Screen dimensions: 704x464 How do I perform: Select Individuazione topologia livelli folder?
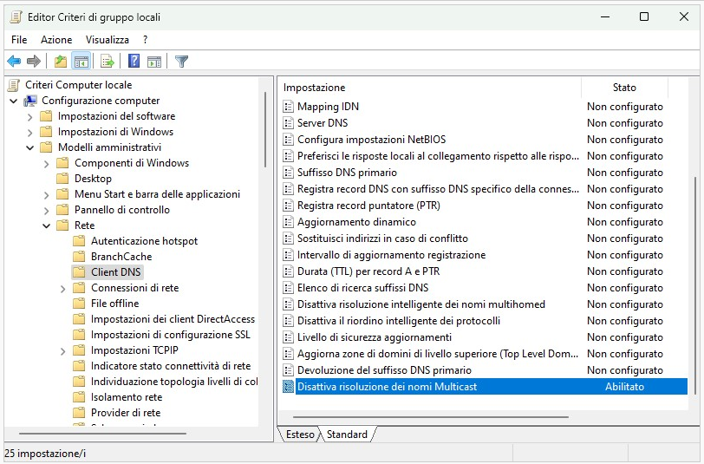tap(174, 382)
